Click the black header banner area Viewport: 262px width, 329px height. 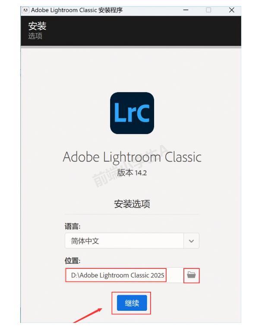tap(131, 31)
